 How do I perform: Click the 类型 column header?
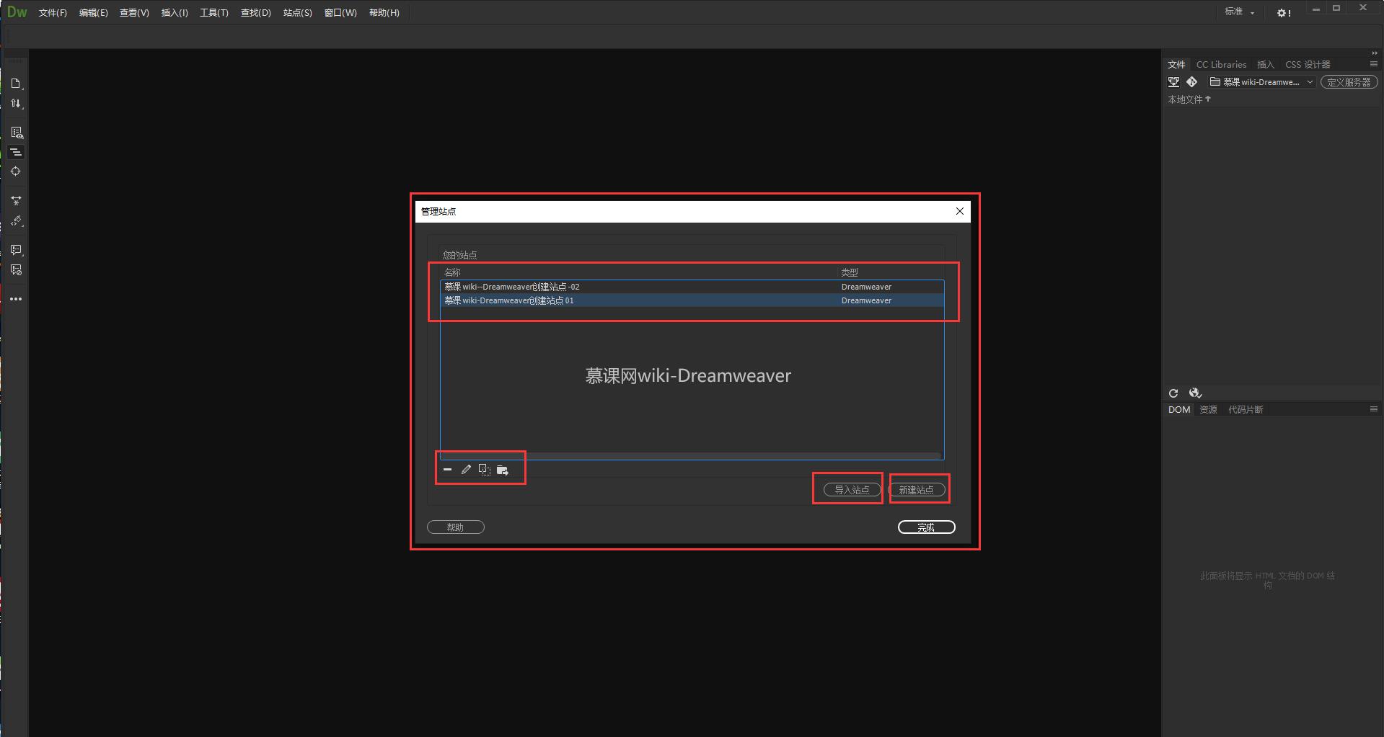[850, 272]
